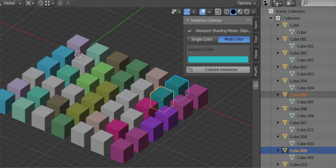This screenshot has height=168, width=336.
Task: Switch to solid shading mode
Action: pos(233,12)
